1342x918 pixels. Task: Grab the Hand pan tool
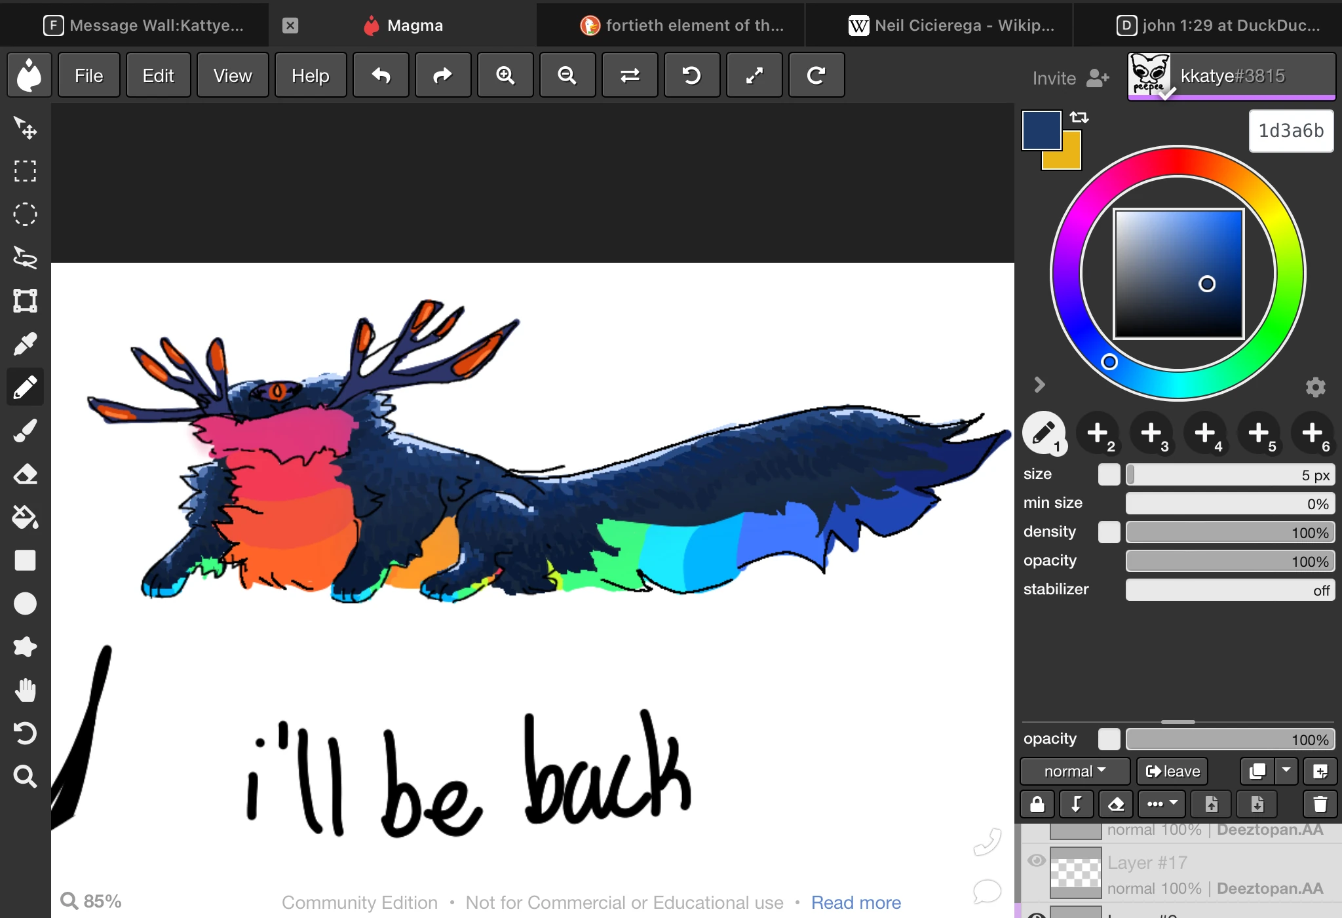(25, 689)
